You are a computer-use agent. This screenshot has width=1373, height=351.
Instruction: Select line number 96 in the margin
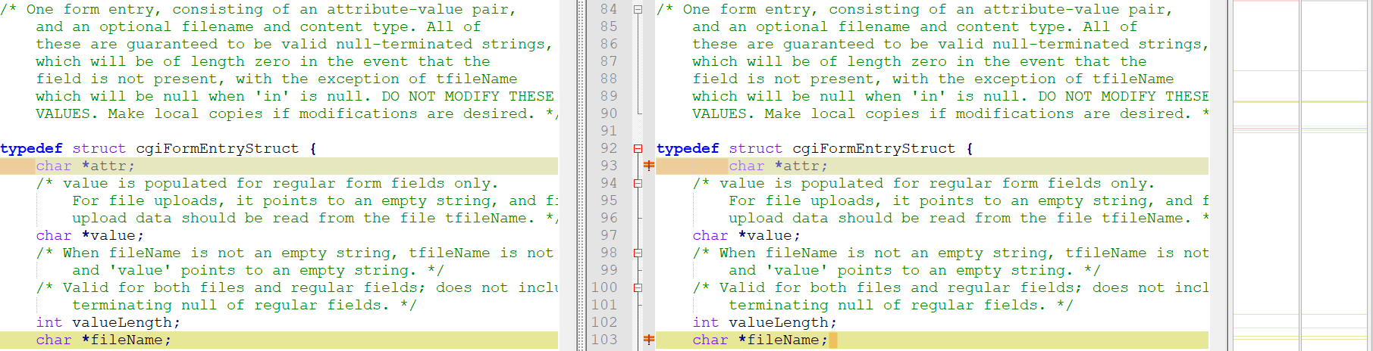click(609, 218)
